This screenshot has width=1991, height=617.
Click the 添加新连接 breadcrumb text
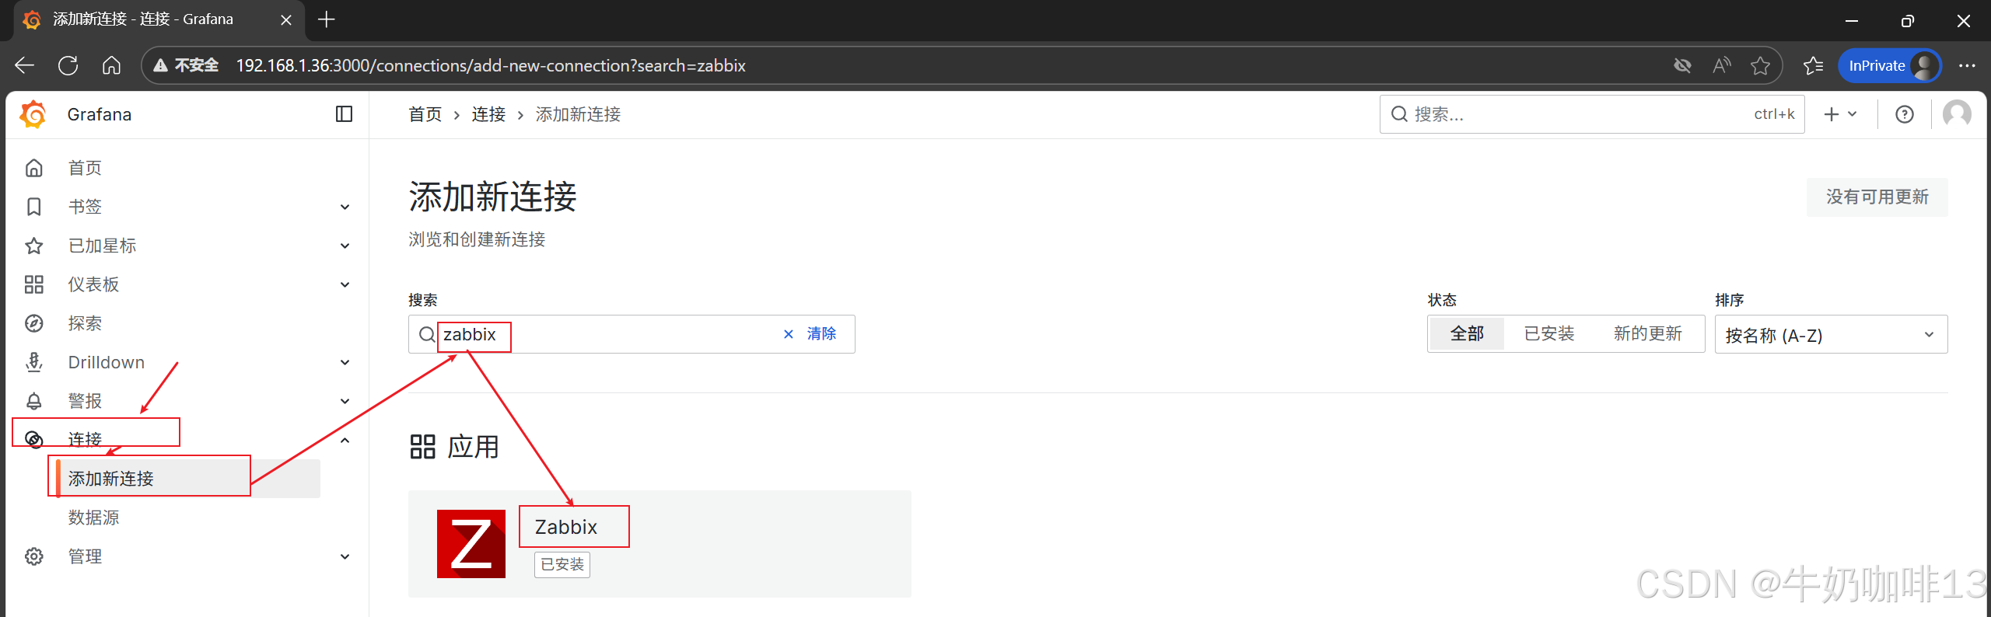point(578,114)
